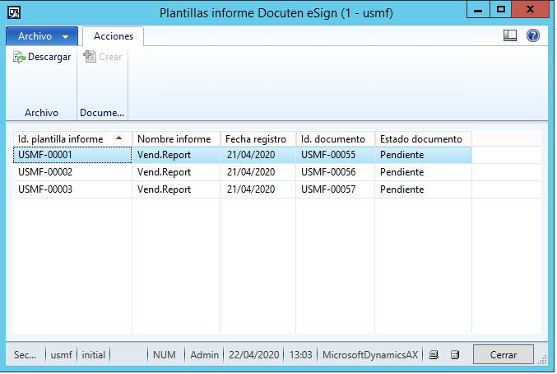The image size is (557, 374).
Task: Click the Dynamics AX application icon in title bar
Action: [x=14, y=13]
